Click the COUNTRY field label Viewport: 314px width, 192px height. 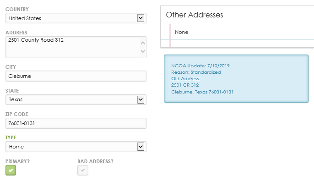[16, 9]
